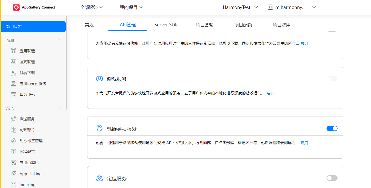Click 展开 link under 机器学习服务
This screenshot has width=371, height=188.
(x=305, y=143)
